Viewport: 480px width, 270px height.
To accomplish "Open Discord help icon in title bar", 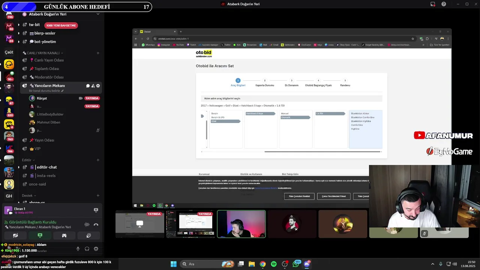I will pyautogui.click(x=444, y=4).
